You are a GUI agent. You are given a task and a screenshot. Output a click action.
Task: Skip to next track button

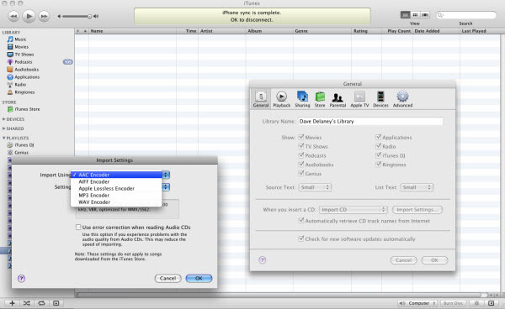44,16
